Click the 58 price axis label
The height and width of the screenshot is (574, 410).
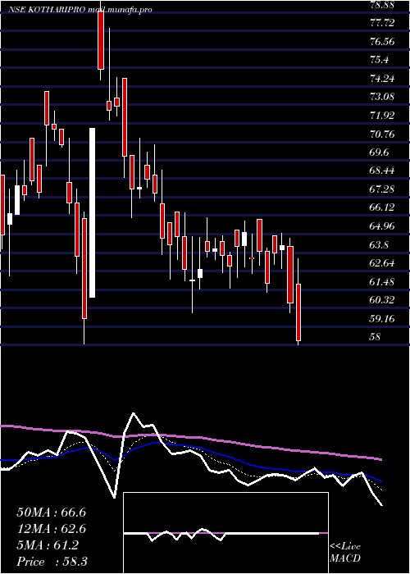(x=376, y=337)
